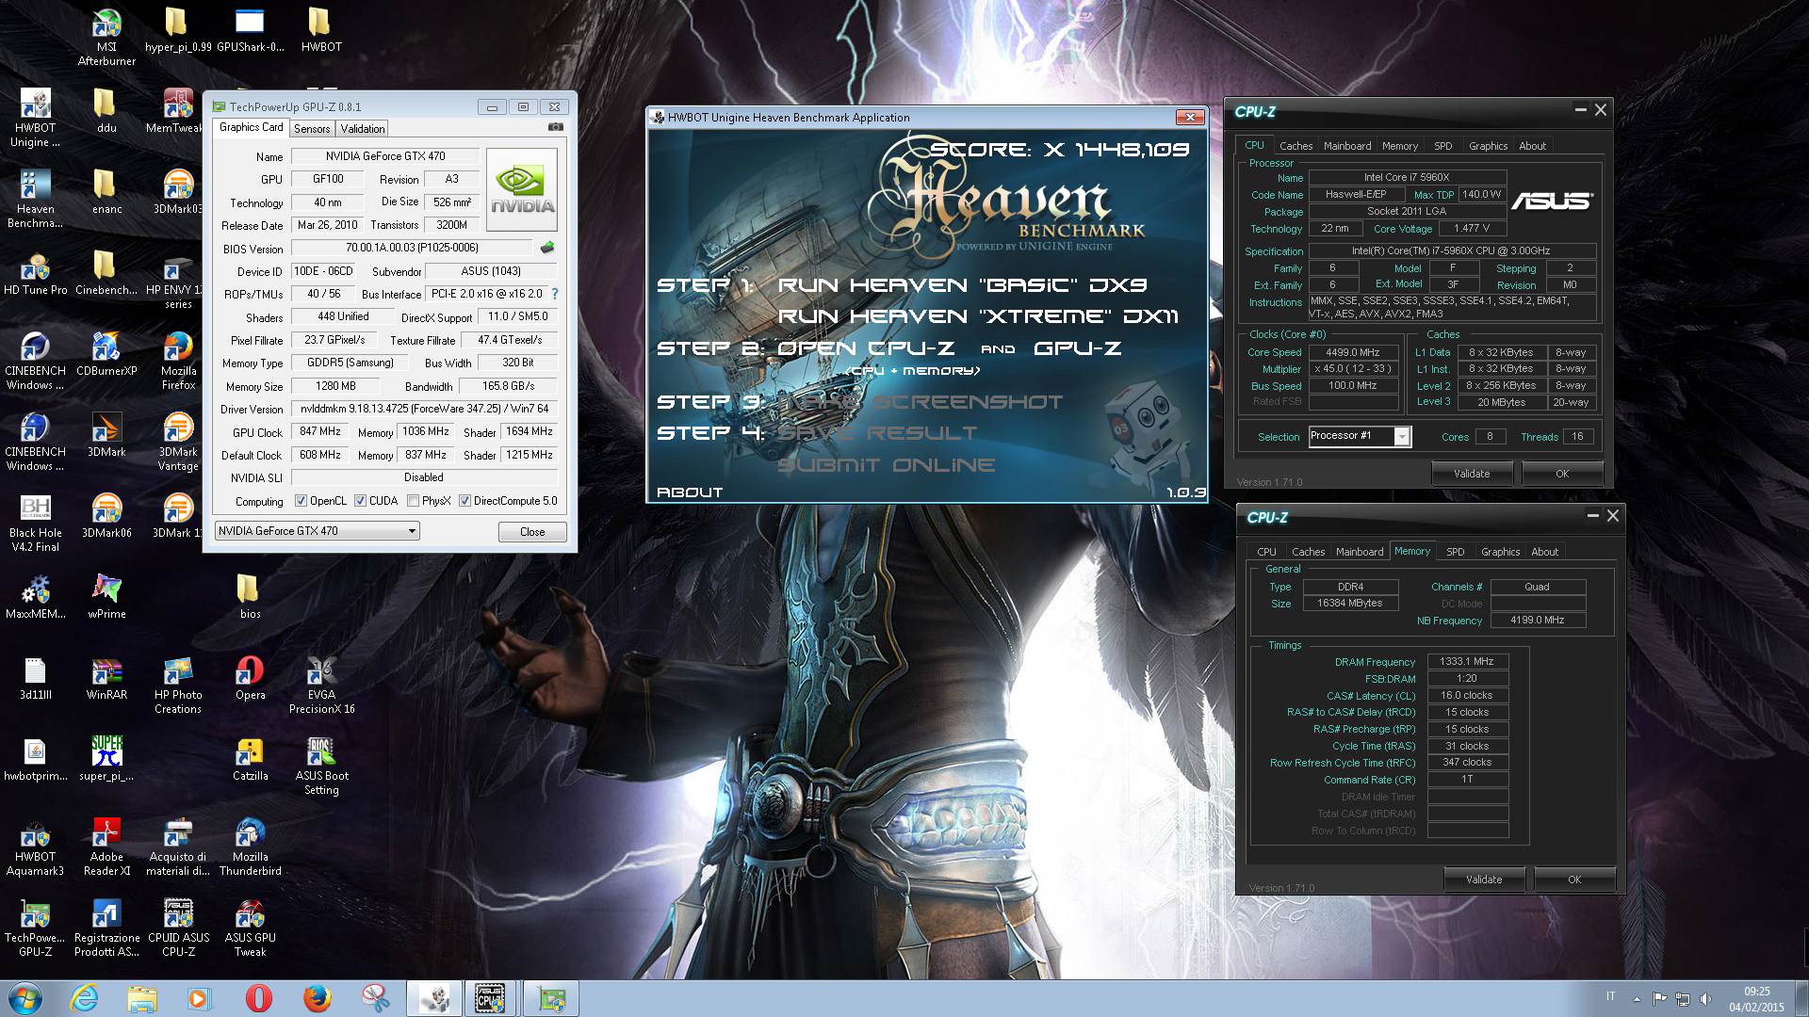Open the hyper_pi_0.99 folder icon
Viewport: 1809px width, 1017px height.
click(178, 30)
